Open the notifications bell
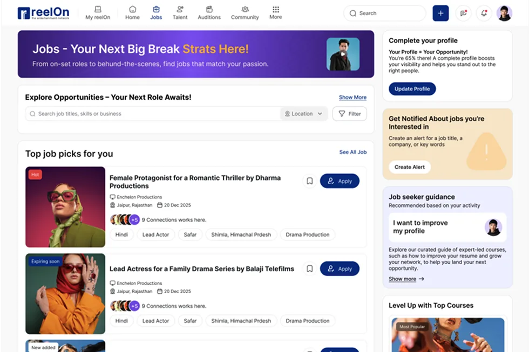Screen dimensions: 529x352 click(x=484, y=13)
